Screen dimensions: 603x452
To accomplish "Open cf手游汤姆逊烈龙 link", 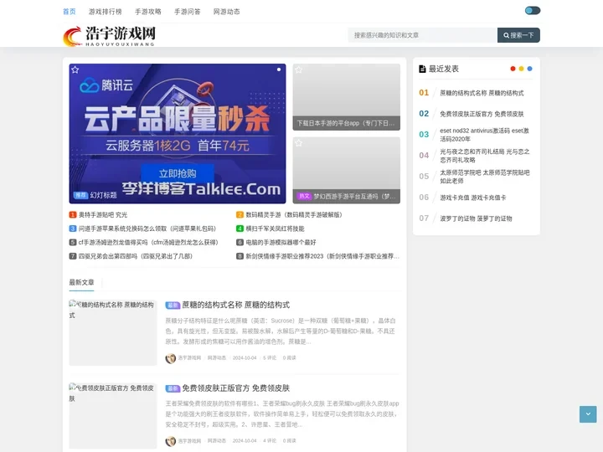I will (148, 243).
